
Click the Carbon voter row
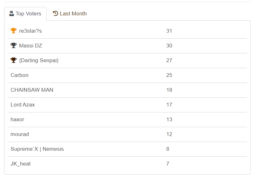point(20,75)
